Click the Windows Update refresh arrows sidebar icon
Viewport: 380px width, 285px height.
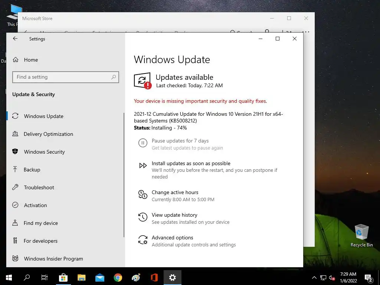[x=15, y=116]
